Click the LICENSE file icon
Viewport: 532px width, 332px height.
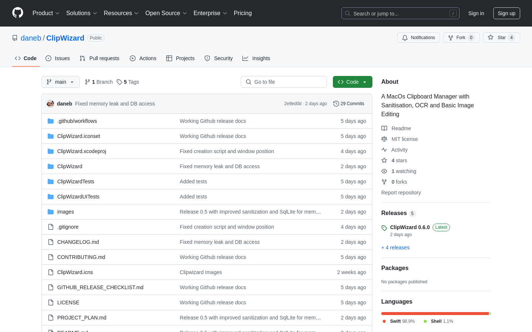(51, 302)
